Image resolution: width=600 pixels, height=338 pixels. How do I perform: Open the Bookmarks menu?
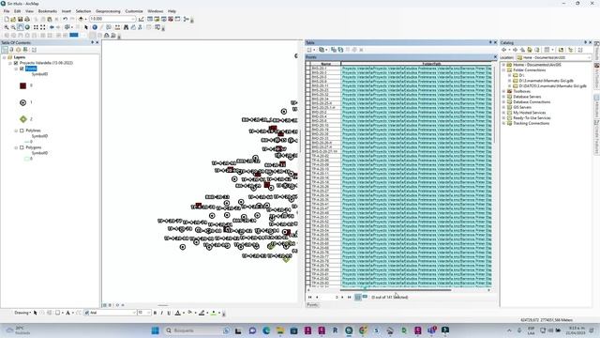[x=48, y=11]
